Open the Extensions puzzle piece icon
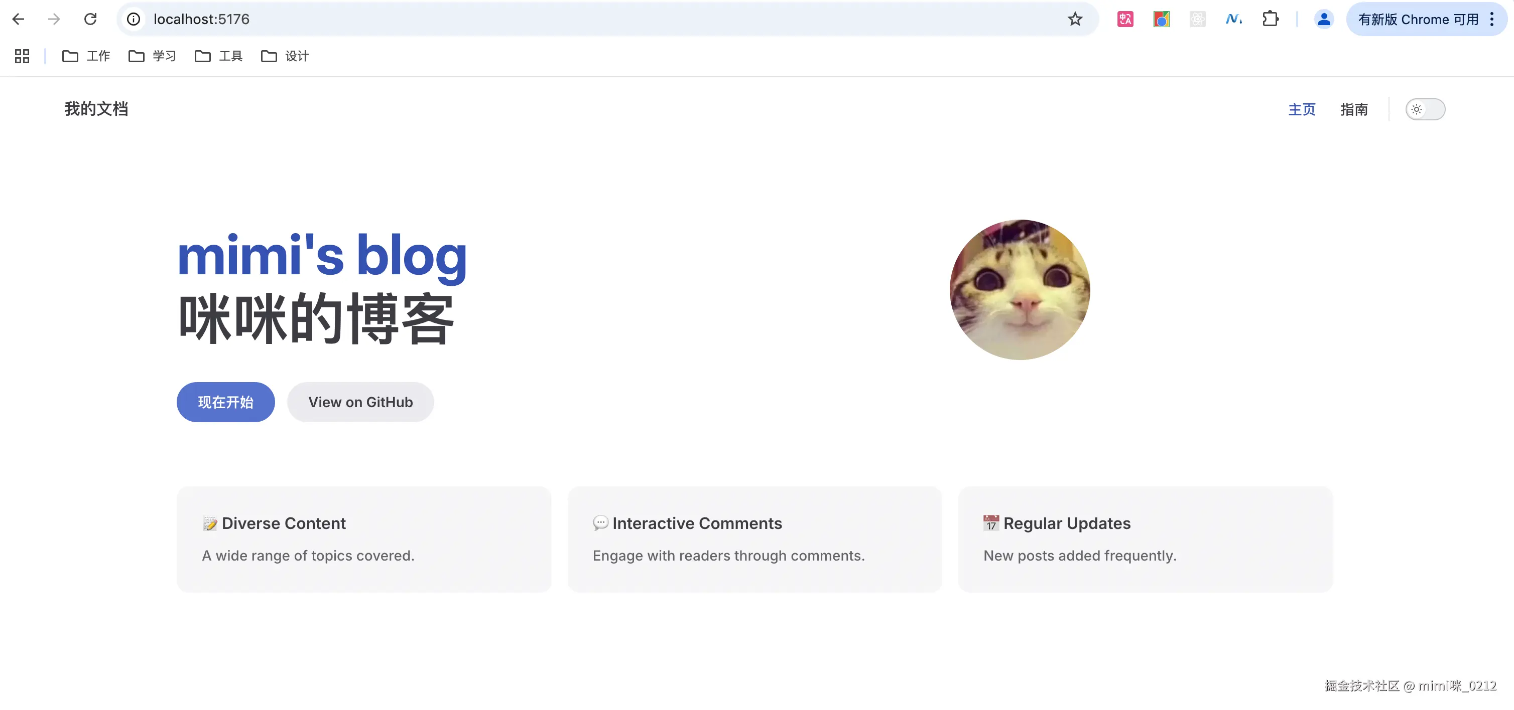This screenshot has height=710, width=1514. pyautogui.click(x=1270, y=20)
